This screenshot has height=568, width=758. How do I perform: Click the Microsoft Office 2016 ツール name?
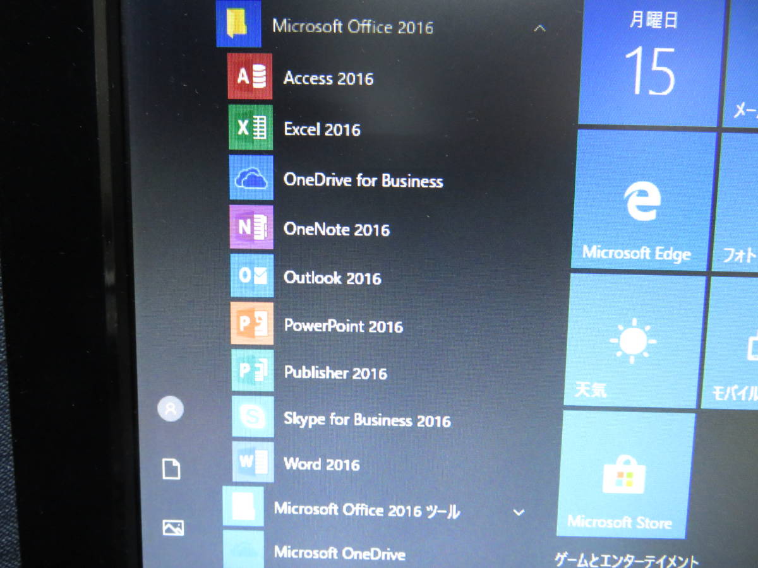click(x=367, y=510)
